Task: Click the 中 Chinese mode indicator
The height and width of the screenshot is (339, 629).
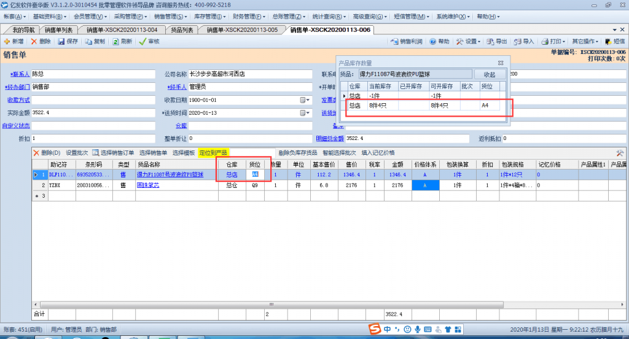Action: pos(387,329)
